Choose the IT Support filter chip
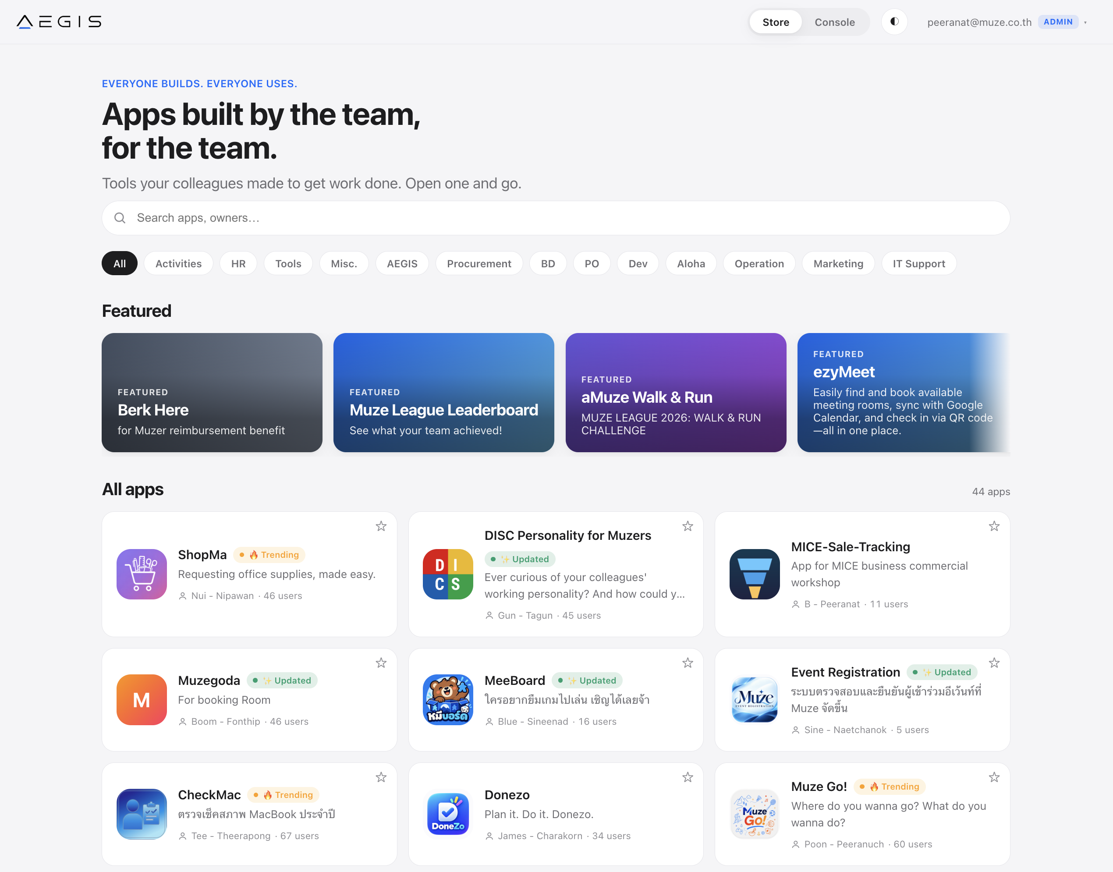This screenshot has width=1113, height=872. click(x=918, y=263)
